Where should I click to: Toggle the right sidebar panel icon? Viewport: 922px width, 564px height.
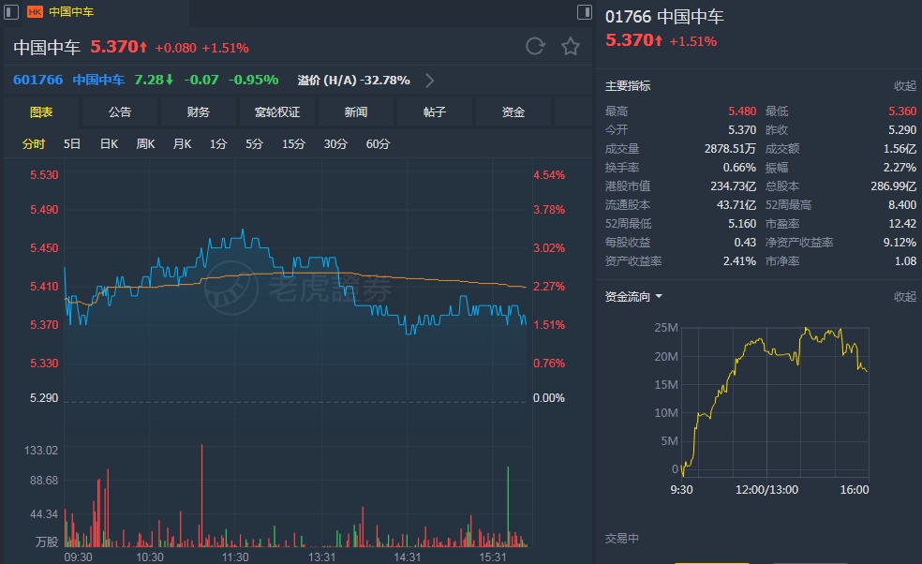click(585, 11)
